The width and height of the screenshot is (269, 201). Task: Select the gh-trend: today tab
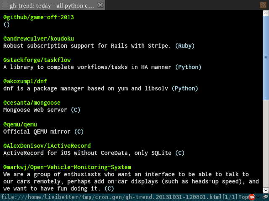coord(52,5)
